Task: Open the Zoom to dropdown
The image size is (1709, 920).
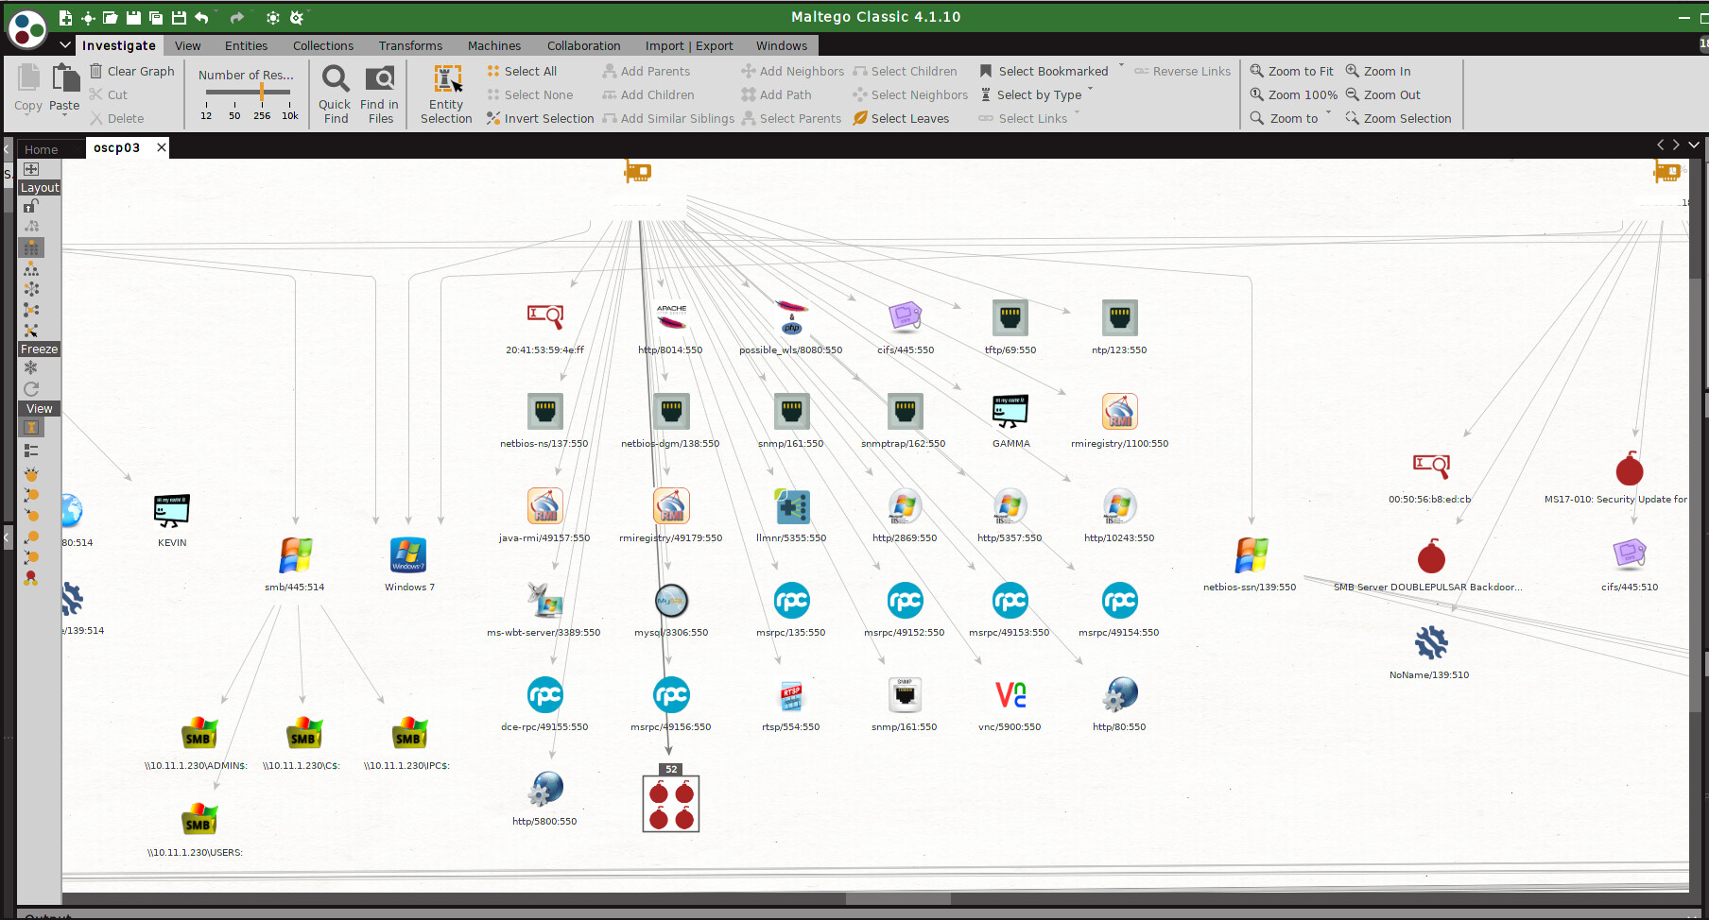Action: 1328,115
